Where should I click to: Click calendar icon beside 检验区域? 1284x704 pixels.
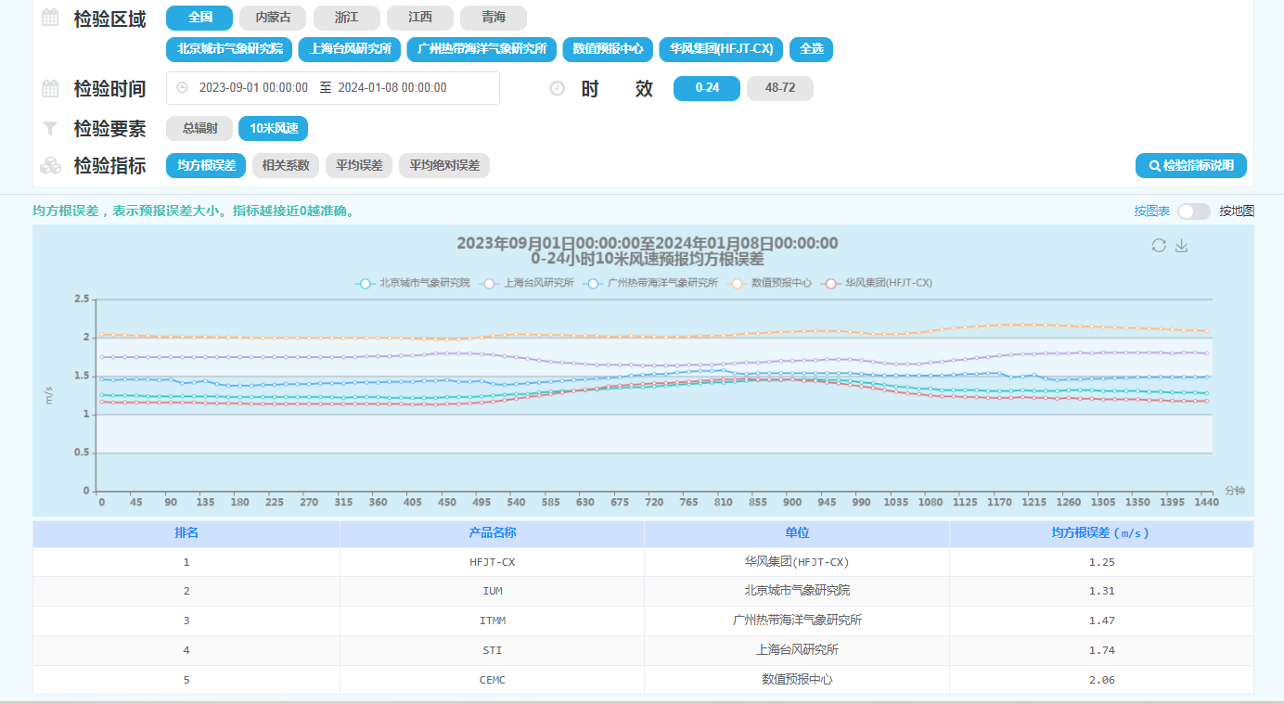(x=51, y=18)
